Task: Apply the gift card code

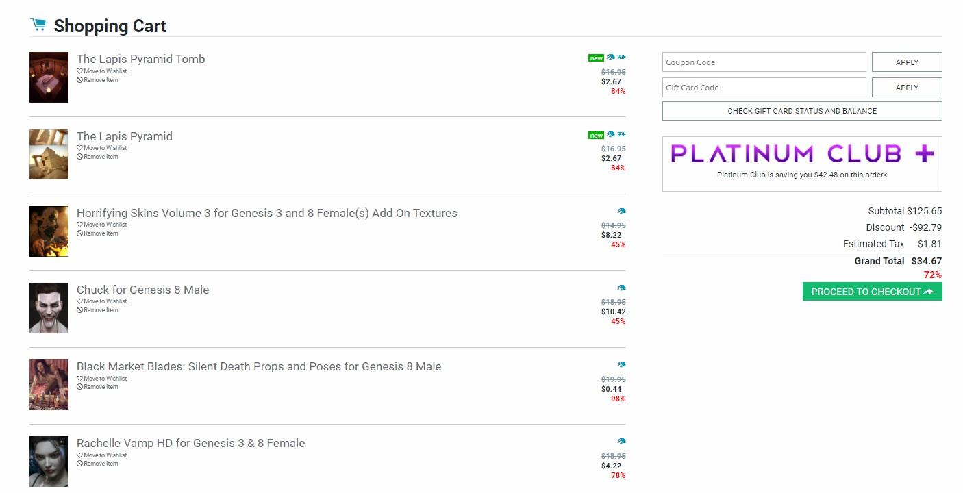Action: (x=906, y=88)
